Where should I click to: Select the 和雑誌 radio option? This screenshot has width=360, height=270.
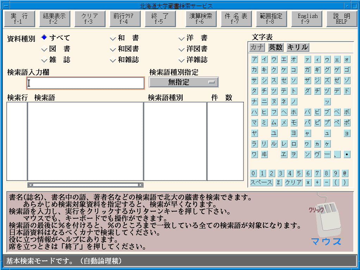124,60
